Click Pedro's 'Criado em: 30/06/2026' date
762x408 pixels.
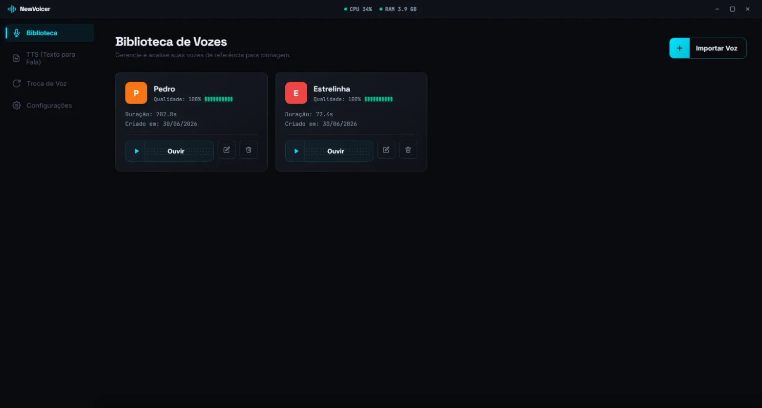[x=161, y=124]
